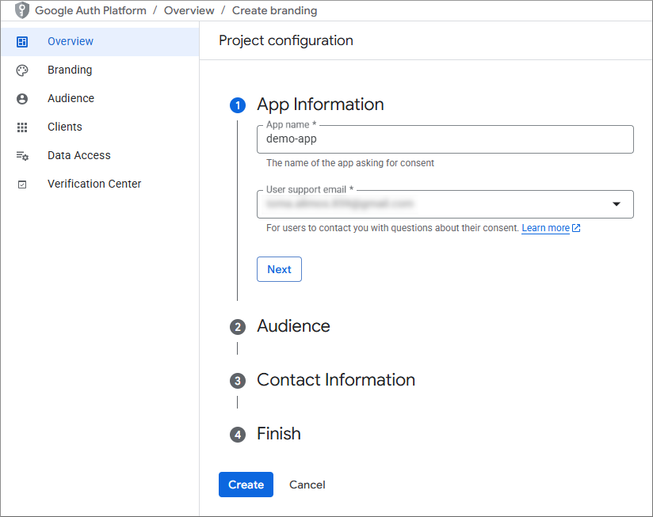The width and height of the screenshot is (653, 517).
Task: Open the Overview sidebar item
Action: point(100,42)
